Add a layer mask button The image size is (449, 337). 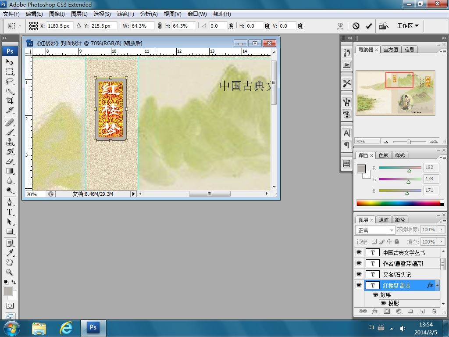387,311
